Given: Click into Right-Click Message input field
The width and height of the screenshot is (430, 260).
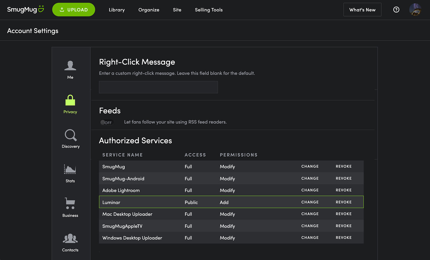Looking at the screenshot, I should click(x=158, y=87).
